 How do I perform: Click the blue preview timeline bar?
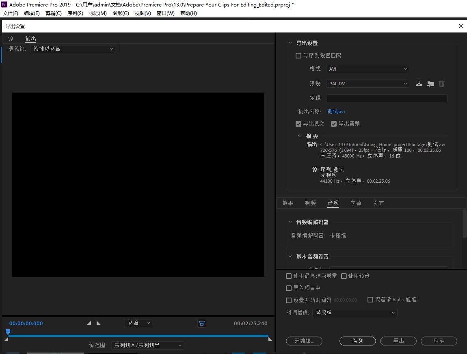pyautogui.click(x=138, y=336)
